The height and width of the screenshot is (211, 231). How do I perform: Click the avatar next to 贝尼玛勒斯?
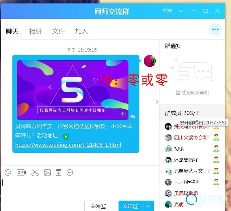pos(168,193)
